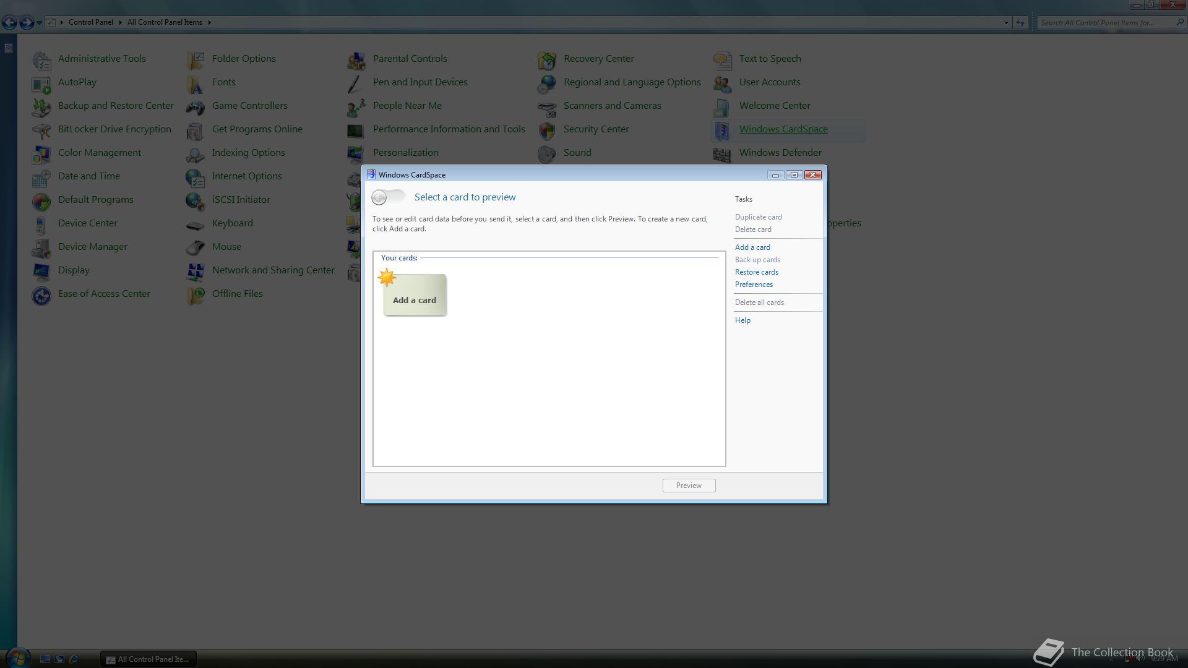Select Add a card task link

(752, 247)
